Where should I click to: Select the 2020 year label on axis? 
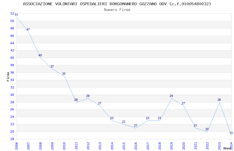[x=184, y=146]
